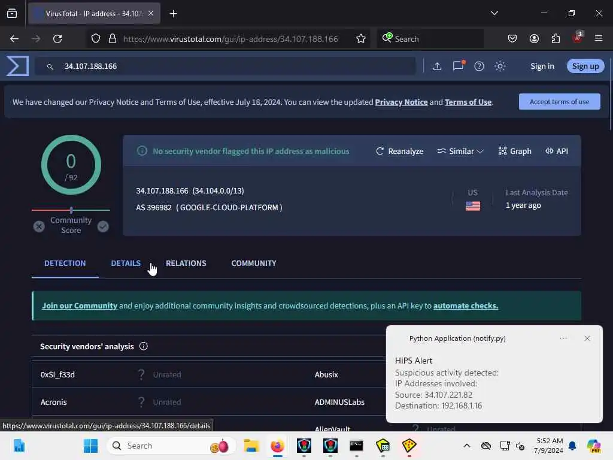Open a new browser tab
The image size is (613, 460).
173,14
